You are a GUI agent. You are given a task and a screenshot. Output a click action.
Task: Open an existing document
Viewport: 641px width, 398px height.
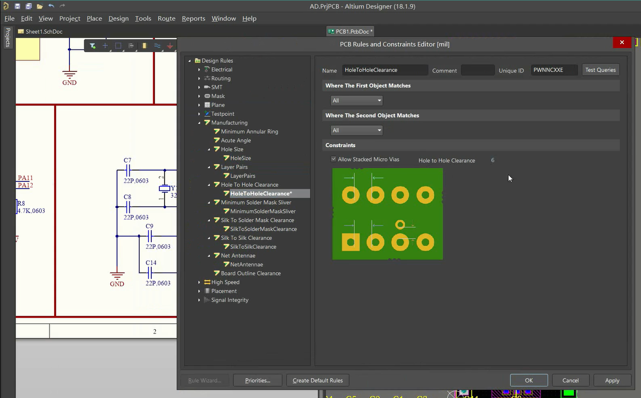coord(39,6)
